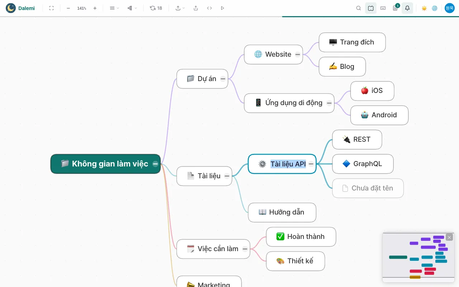This screenshot has height=287, width=459.
Task: Select the unnamed Chưa đặt tên node
Action: pyautogui.click(x=368, y=188)
